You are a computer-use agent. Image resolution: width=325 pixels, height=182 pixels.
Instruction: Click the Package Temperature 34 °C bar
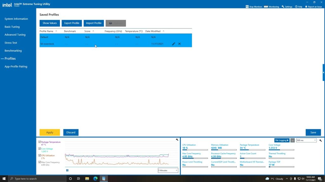[x=252, y=150]
